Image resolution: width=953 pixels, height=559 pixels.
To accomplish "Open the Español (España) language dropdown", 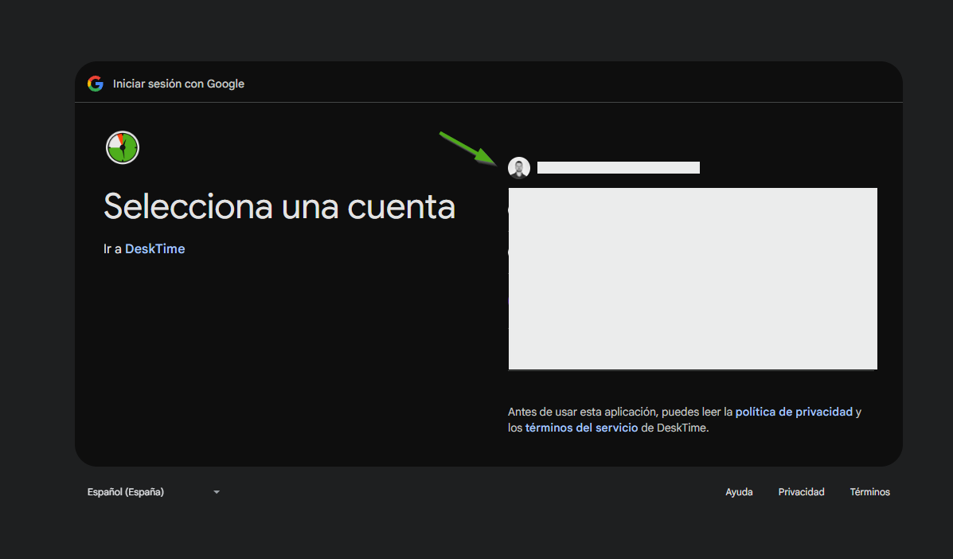I will point(126,492).
